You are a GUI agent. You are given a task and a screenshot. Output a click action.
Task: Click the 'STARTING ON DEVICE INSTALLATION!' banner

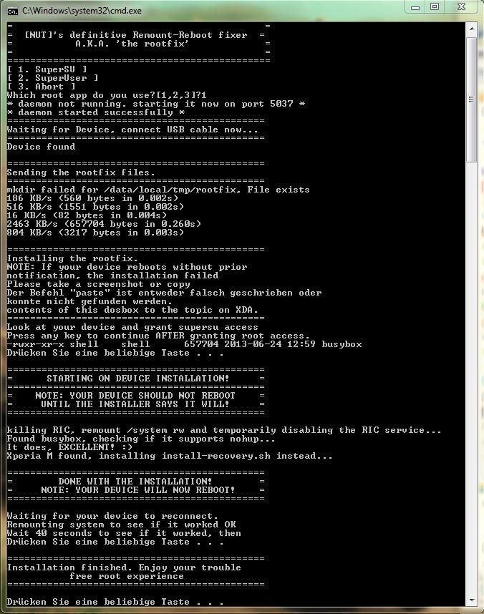tap(137, 379)
